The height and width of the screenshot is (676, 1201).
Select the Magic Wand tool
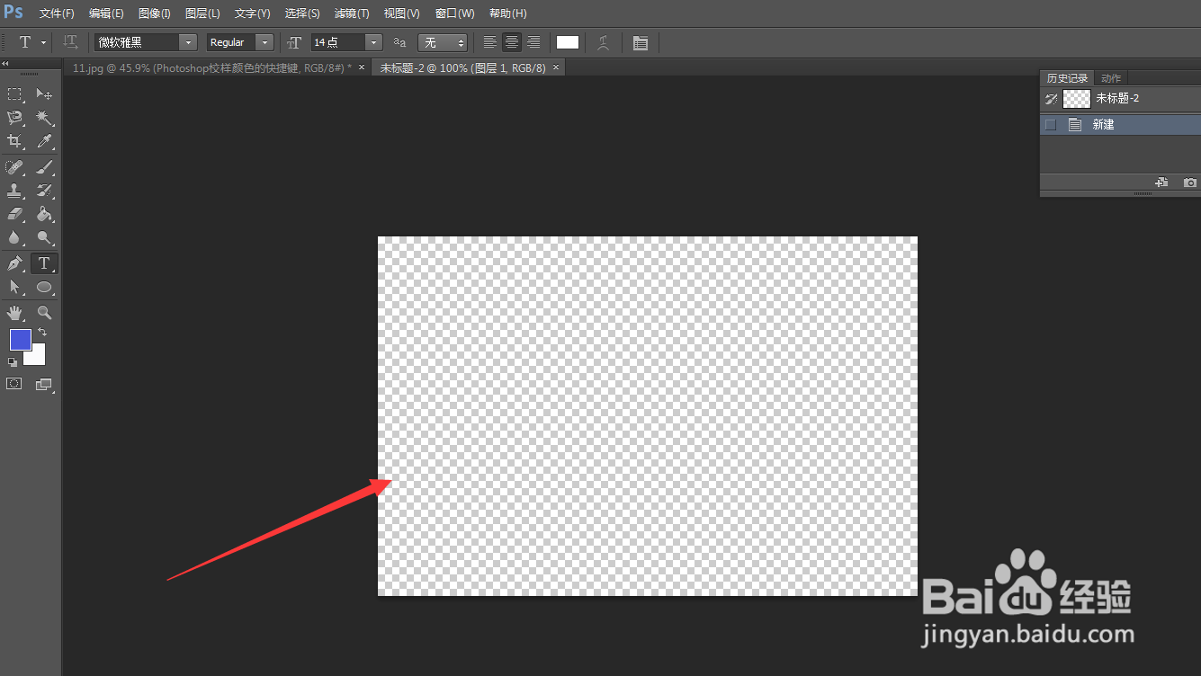(43, 118)
